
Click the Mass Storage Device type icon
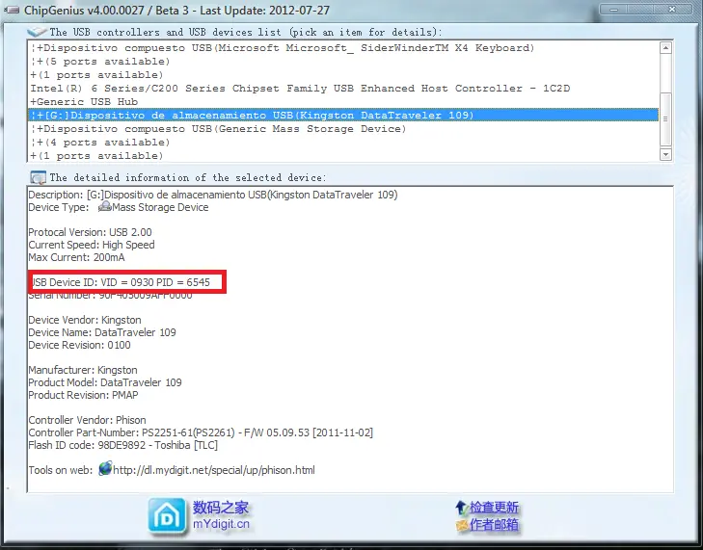pyautogui.click(x=104, y=207)
